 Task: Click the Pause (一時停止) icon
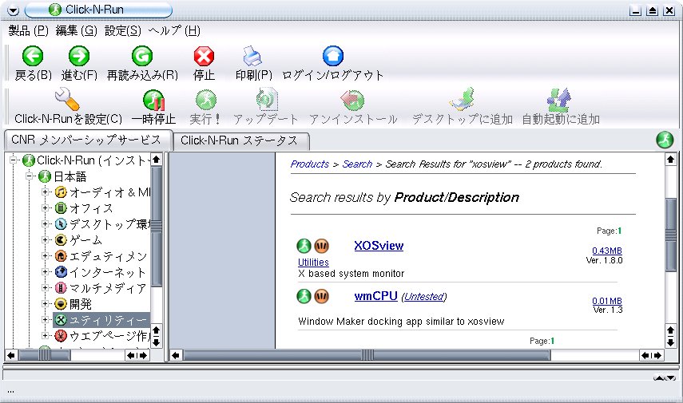[x=153, y=100]
